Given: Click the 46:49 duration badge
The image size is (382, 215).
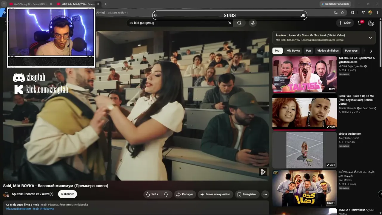Looking at the screenshot, I should pos(332,89).
